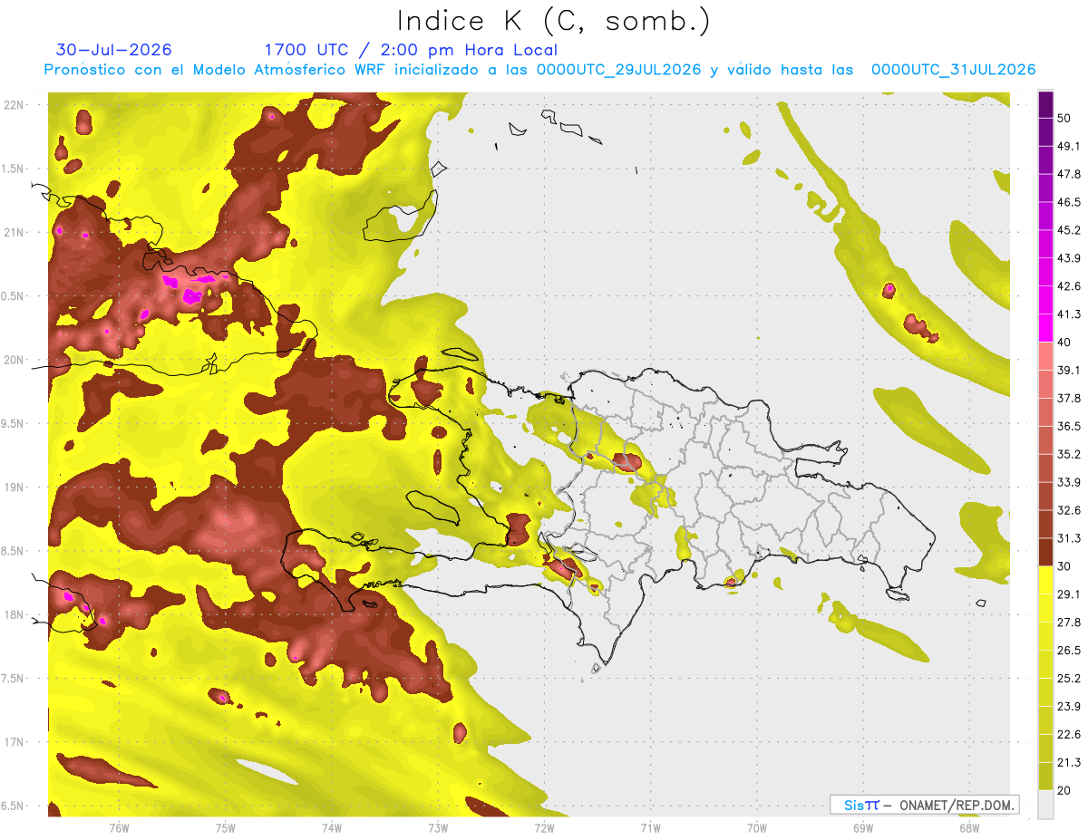Image resolution: width=1088 pixels, height=840 pixels.
Task: Click the latitude label '22N'
Action: click(x=15, y=104)
